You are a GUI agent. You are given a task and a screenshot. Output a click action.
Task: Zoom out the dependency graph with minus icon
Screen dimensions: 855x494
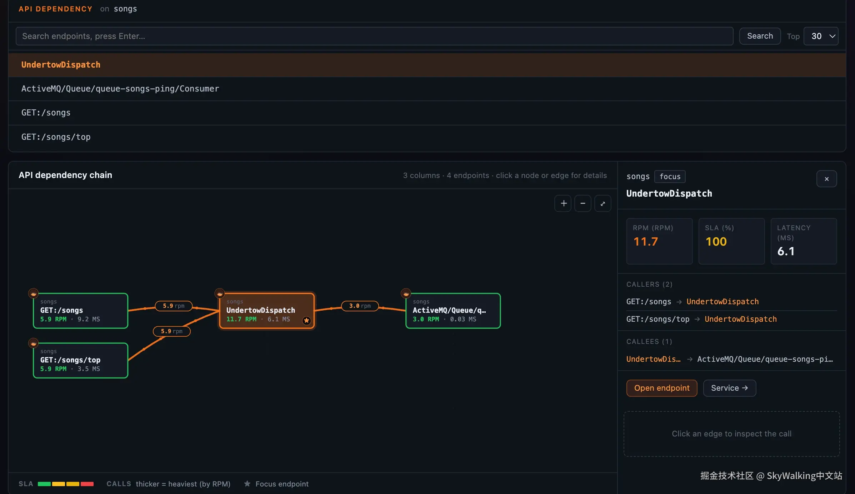coord(583,203)
